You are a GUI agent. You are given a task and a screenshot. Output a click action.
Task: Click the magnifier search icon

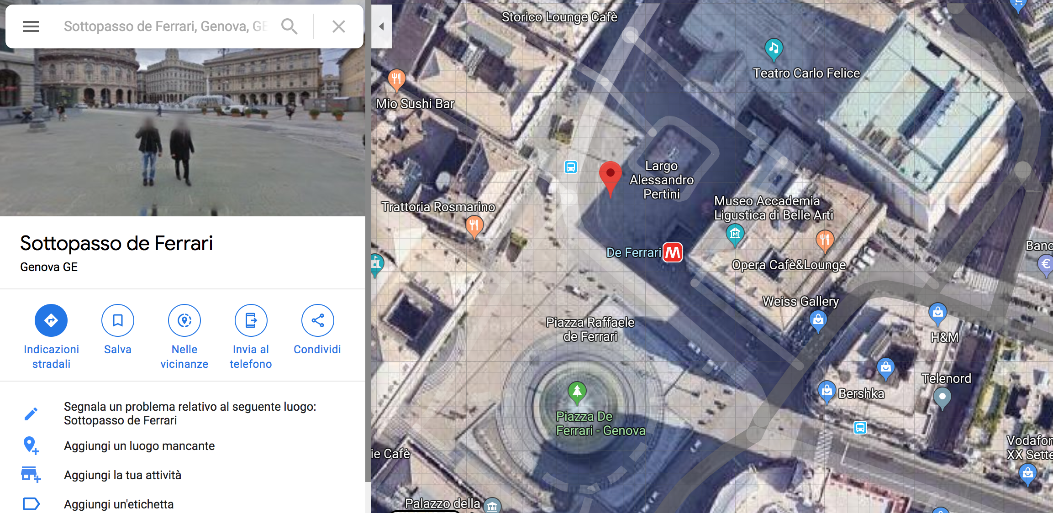[x=290, y=26]
